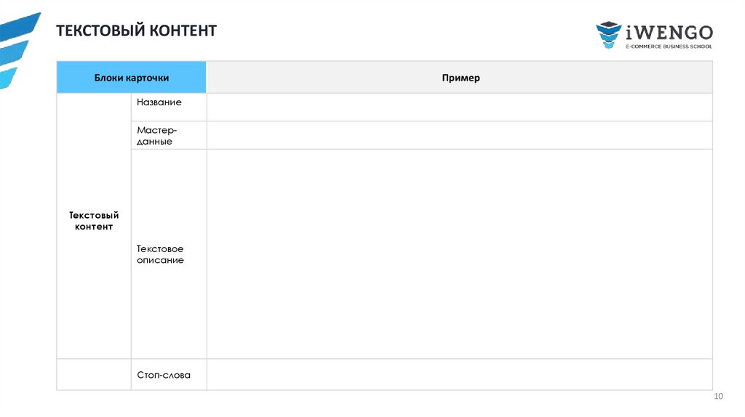
Task: Click the 'Пример' column header
Action: pyautogui.click(x=460, y=77)
